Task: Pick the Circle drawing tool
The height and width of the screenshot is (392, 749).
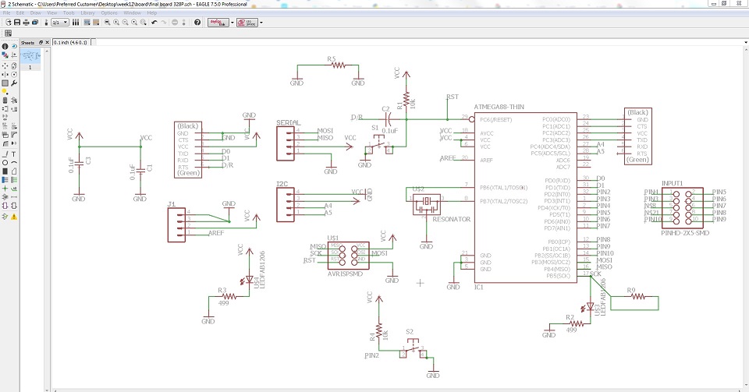Action: [6, 163]
